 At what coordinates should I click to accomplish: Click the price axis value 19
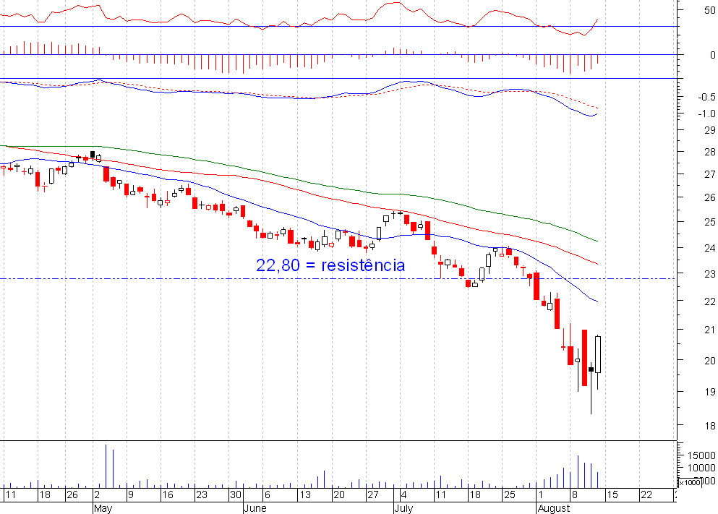pos(710,392)
